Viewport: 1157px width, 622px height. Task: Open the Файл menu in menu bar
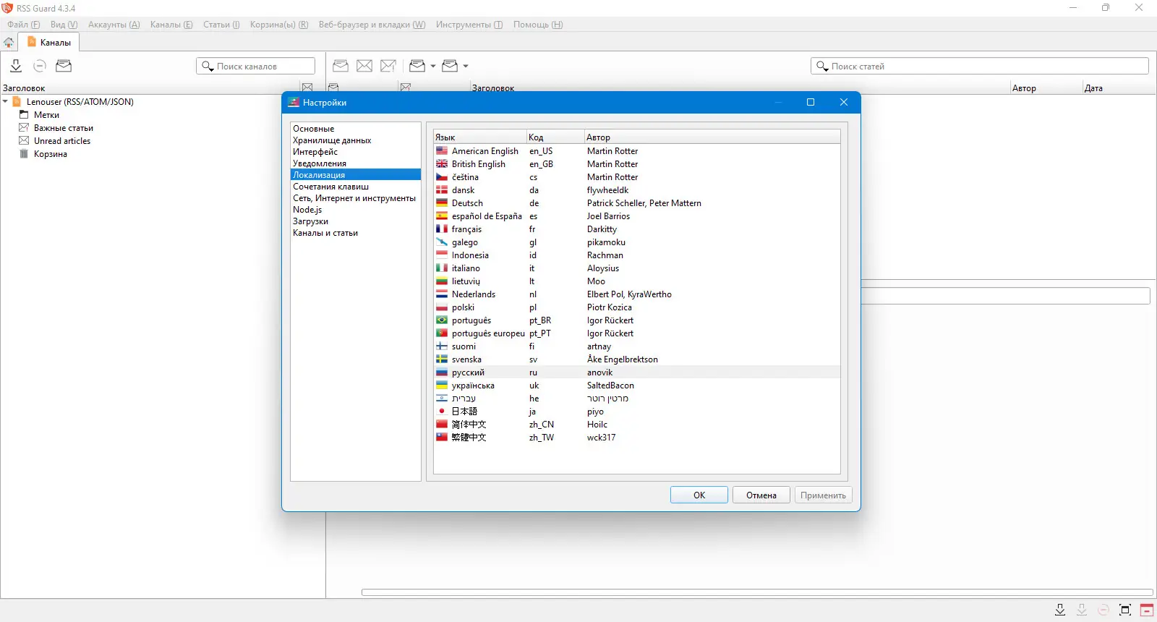click(x=24, y=25)
